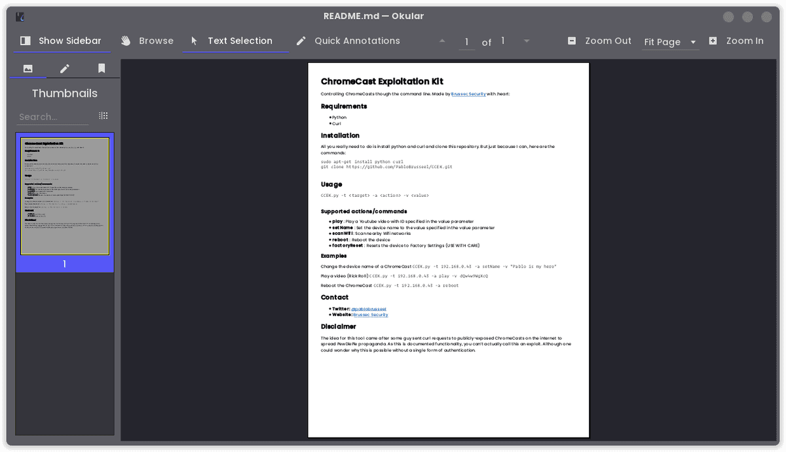This screenshot has height=452, width=786.
Task: Open the Fit Page zoom dropdown
Action: click(670, 42)
